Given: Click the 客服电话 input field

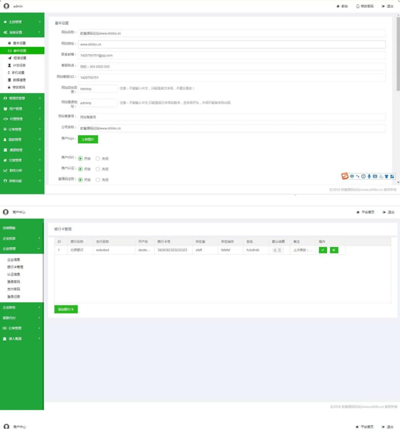Looking at the screenshot, I should coord(232,66).
